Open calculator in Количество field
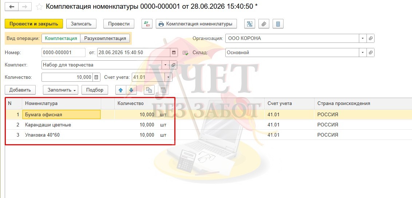Screen dimensions: 412x198 tap(96, 77)
